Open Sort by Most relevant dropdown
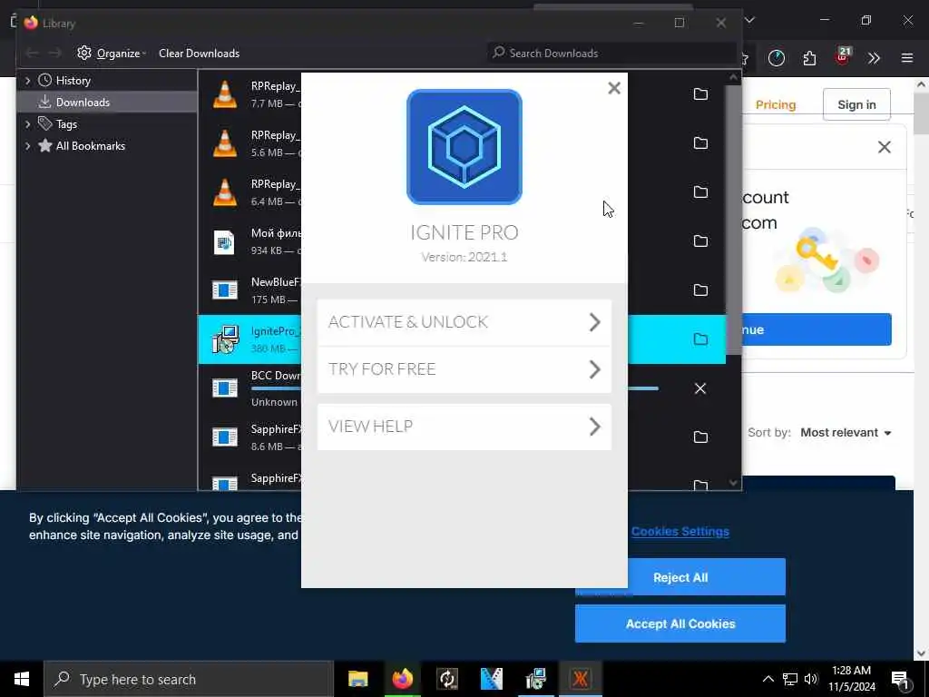The height and width of the screenshot is (697, 929). click(x=846, y=433)
